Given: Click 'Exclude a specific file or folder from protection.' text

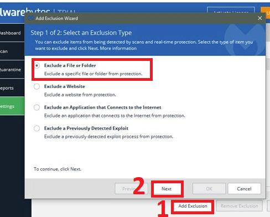Looking at the screenshot, I should (x=93, y=74).
